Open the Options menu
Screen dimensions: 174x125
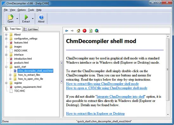[22, 10]
